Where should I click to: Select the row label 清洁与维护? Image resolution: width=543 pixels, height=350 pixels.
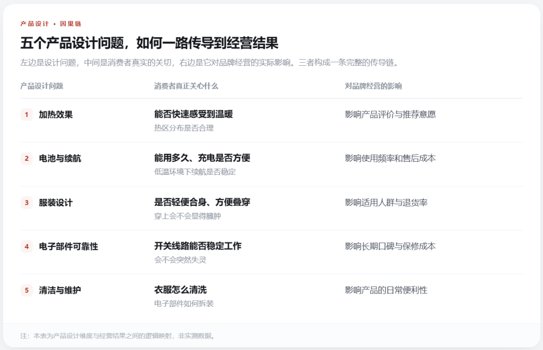point(60,290)
